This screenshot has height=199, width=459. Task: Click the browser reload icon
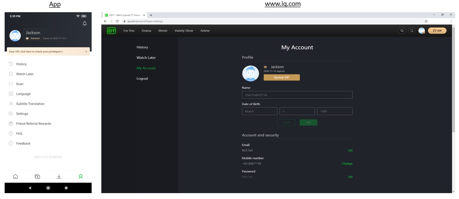point(117,21)
